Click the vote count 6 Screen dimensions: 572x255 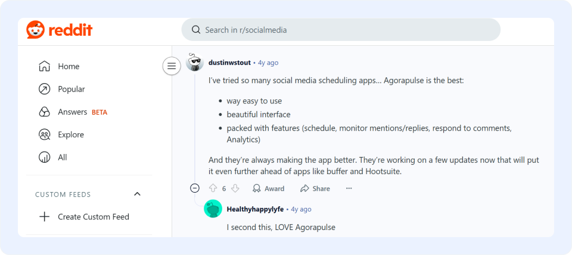224,188
